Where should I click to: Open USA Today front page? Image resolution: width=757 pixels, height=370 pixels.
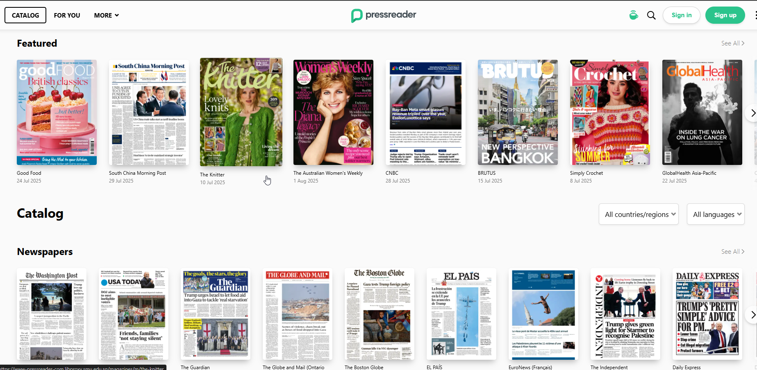tap(134, 314)
